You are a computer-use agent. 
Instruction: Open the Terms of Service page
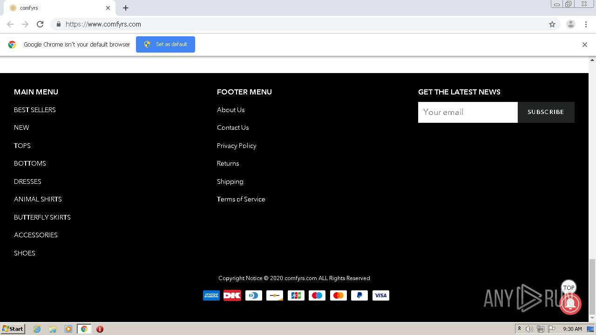(241, 199)
